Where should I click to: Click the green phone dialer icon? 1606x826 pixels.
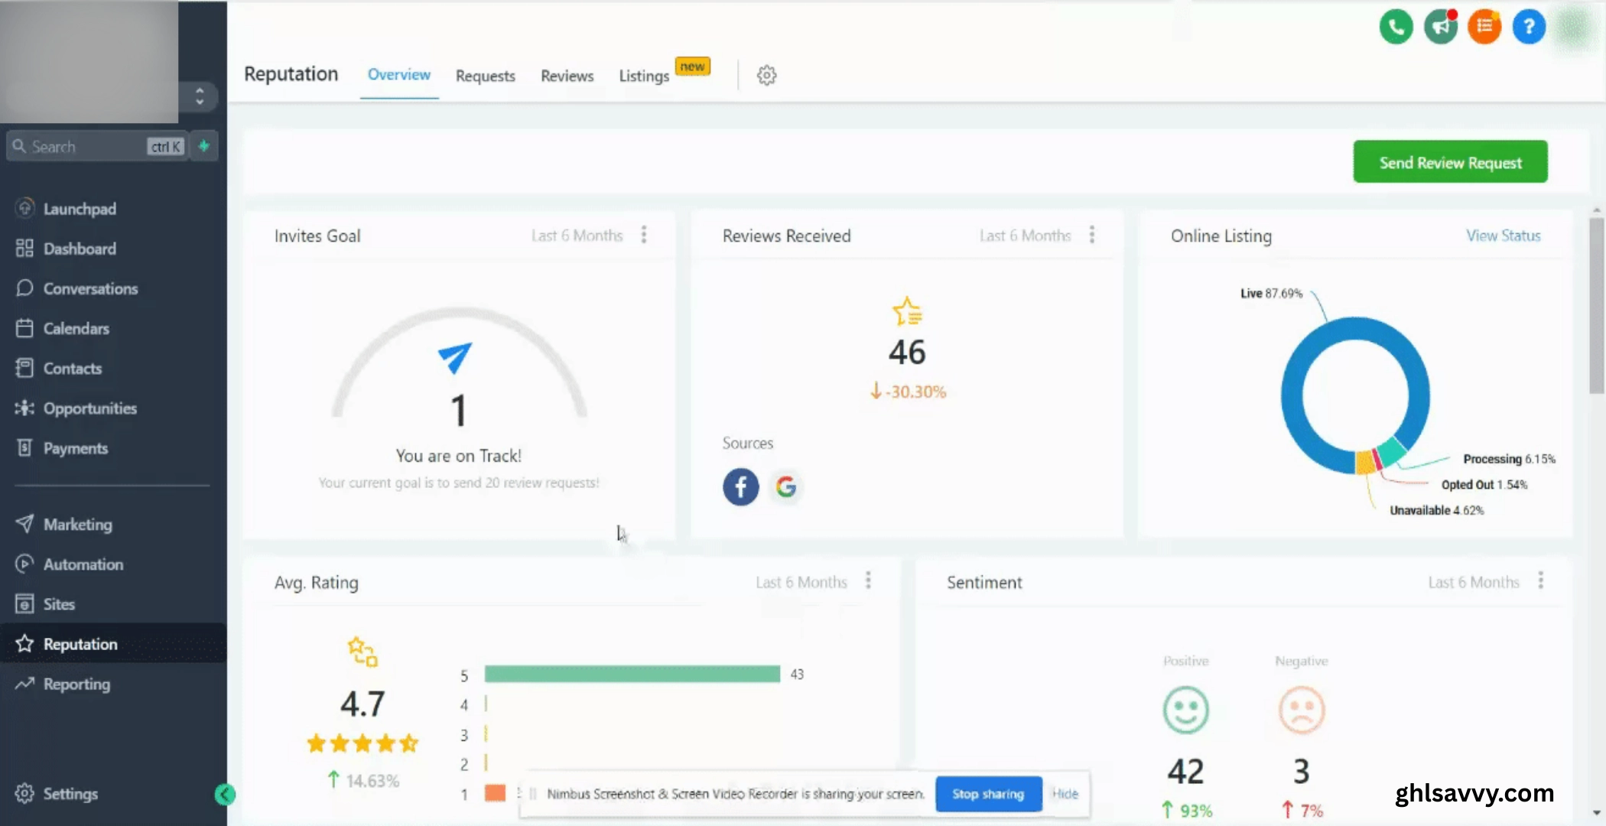pyautogui.click(x=1396, y=28)
